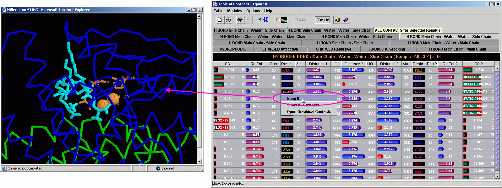Click the new blank document toolbar icon
The width and height of the screenshot is (502, 188).
[220, 20]
